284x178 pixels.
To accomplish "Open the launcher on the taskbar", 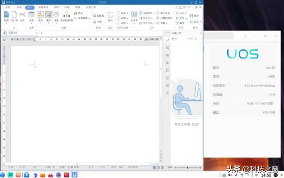I will click(2, 175).
